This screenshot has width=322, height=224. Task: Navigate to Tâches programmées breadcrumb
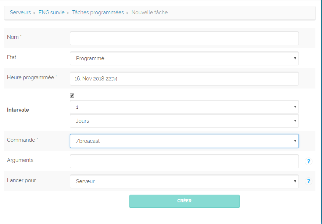pos(98,12)
